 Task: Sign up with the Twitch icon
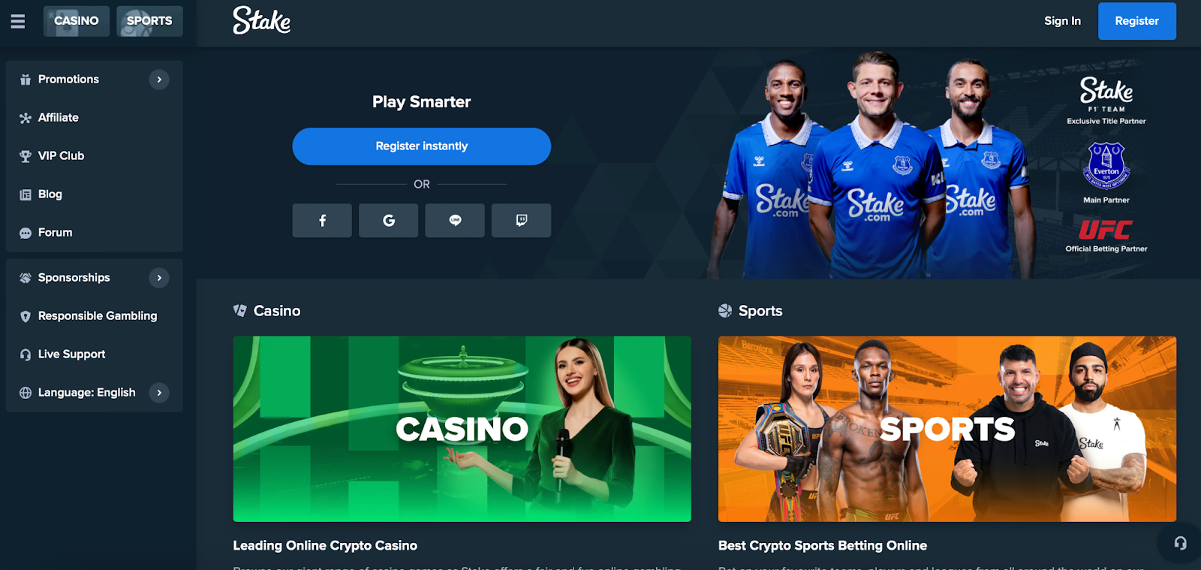[x=522, y=220]
